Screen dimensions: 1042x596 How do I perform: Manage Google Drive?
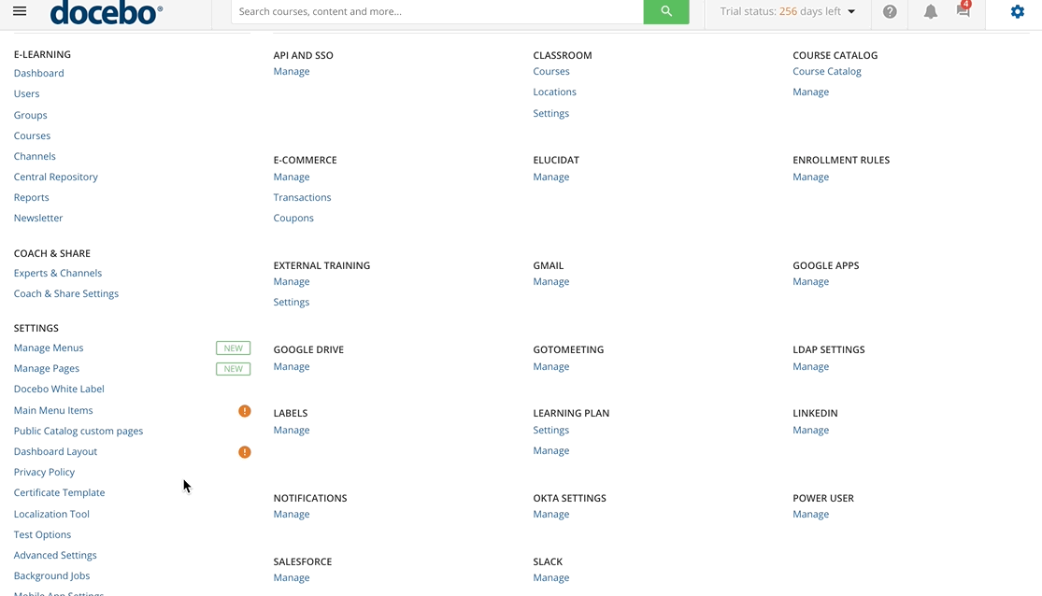point(292,367)
